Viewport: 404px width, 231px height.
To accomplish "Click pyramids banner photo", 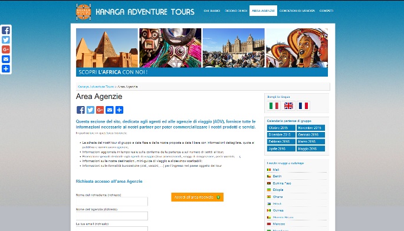I will pyautogui.click(x=107, y=48).
